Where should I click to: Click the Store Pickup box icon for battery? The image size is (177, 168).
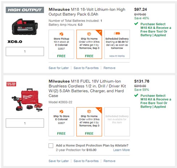tap(61, 34)
